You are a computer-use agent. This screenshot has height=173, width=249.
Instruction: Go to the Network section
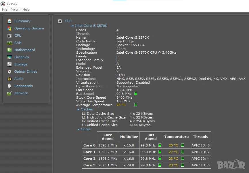click(21, 93)
